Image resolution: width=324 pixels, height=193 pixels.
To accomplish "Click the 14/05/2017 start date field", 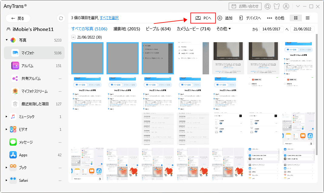I will pos(271,29).
